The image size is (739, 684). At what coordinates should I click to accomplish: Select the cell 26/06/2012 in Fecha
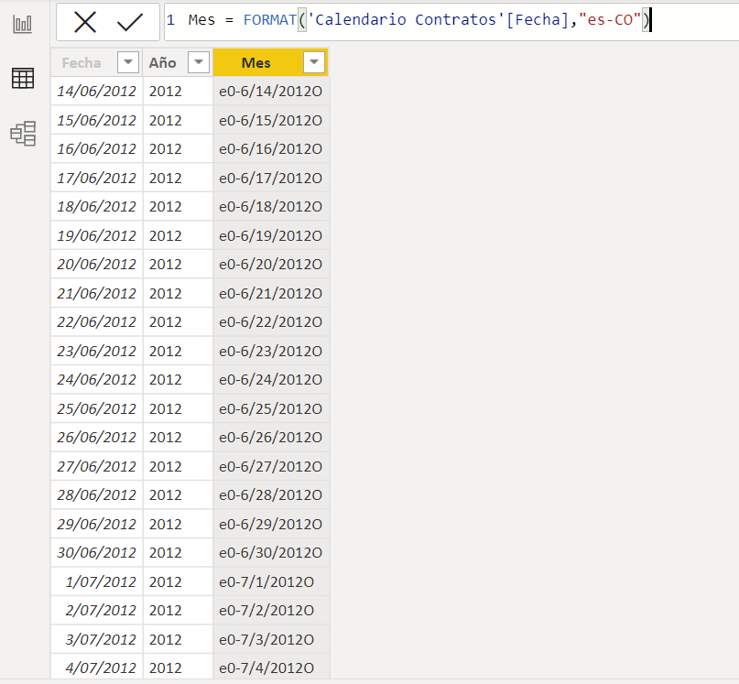[96, 437]
